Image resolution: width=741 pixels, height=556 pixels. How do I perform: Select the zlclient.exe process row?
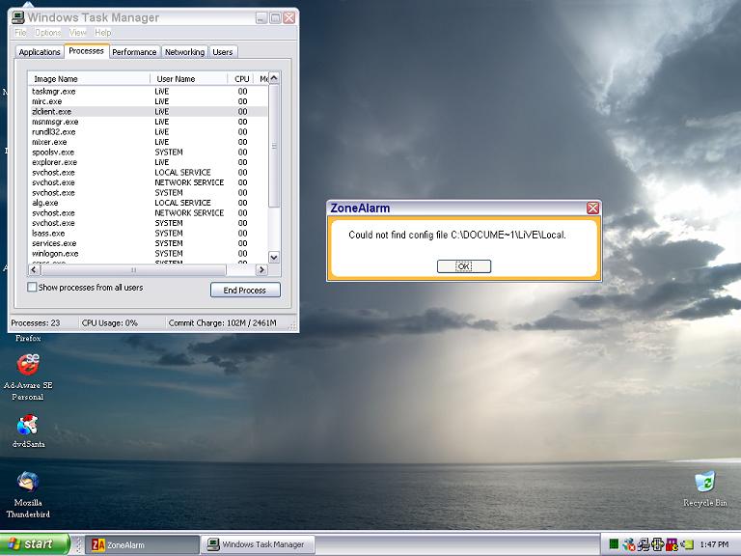(x=148, y=112)
